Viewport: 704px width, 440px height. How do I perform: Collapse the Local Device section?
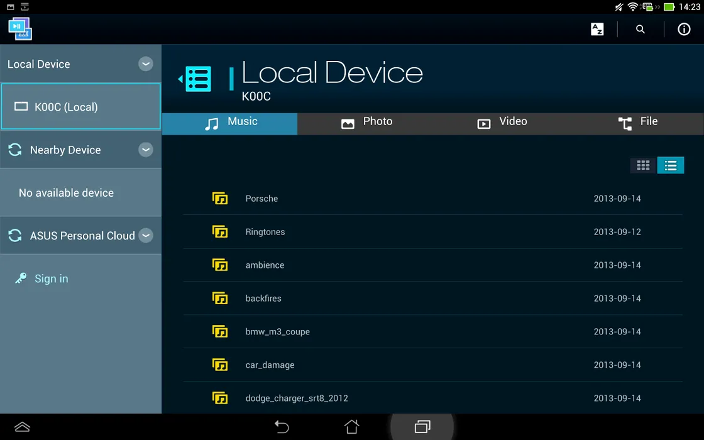[146, 64]
